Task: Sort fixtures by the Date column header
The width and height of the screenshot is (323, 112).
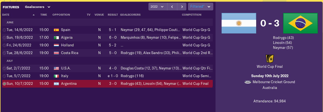Action: [x=6, y=15]
